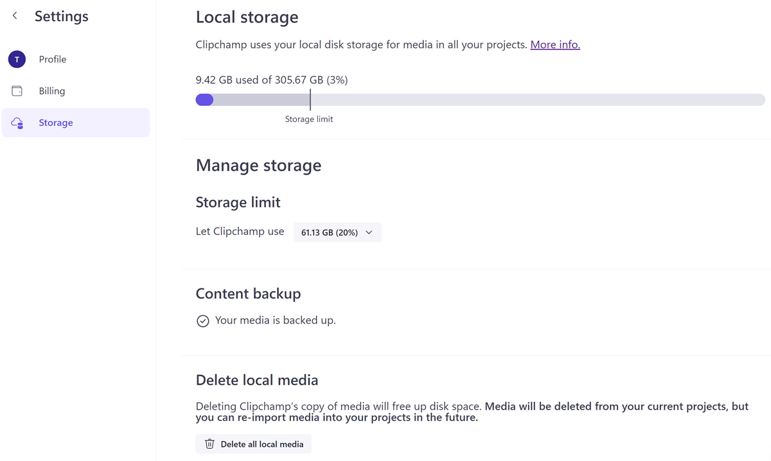Click the Your media is backed up text
771x461 pixels.
[276, 320]
